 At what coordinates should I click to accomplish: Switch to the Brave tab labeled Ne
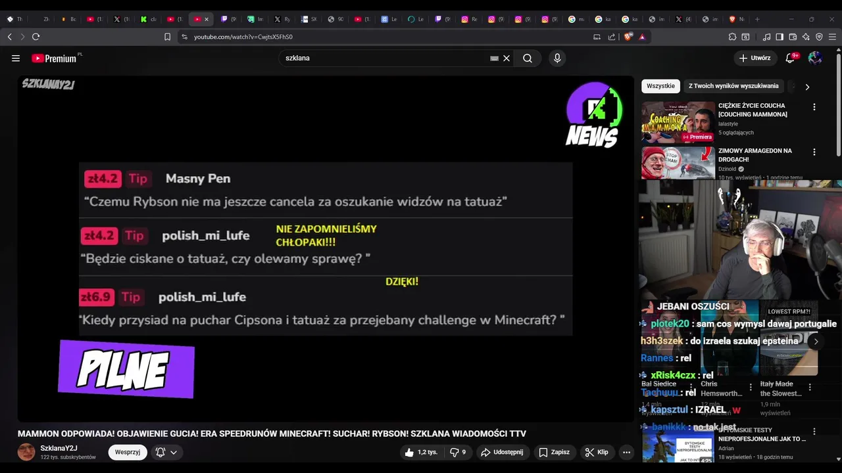click(x=737, y=19)
